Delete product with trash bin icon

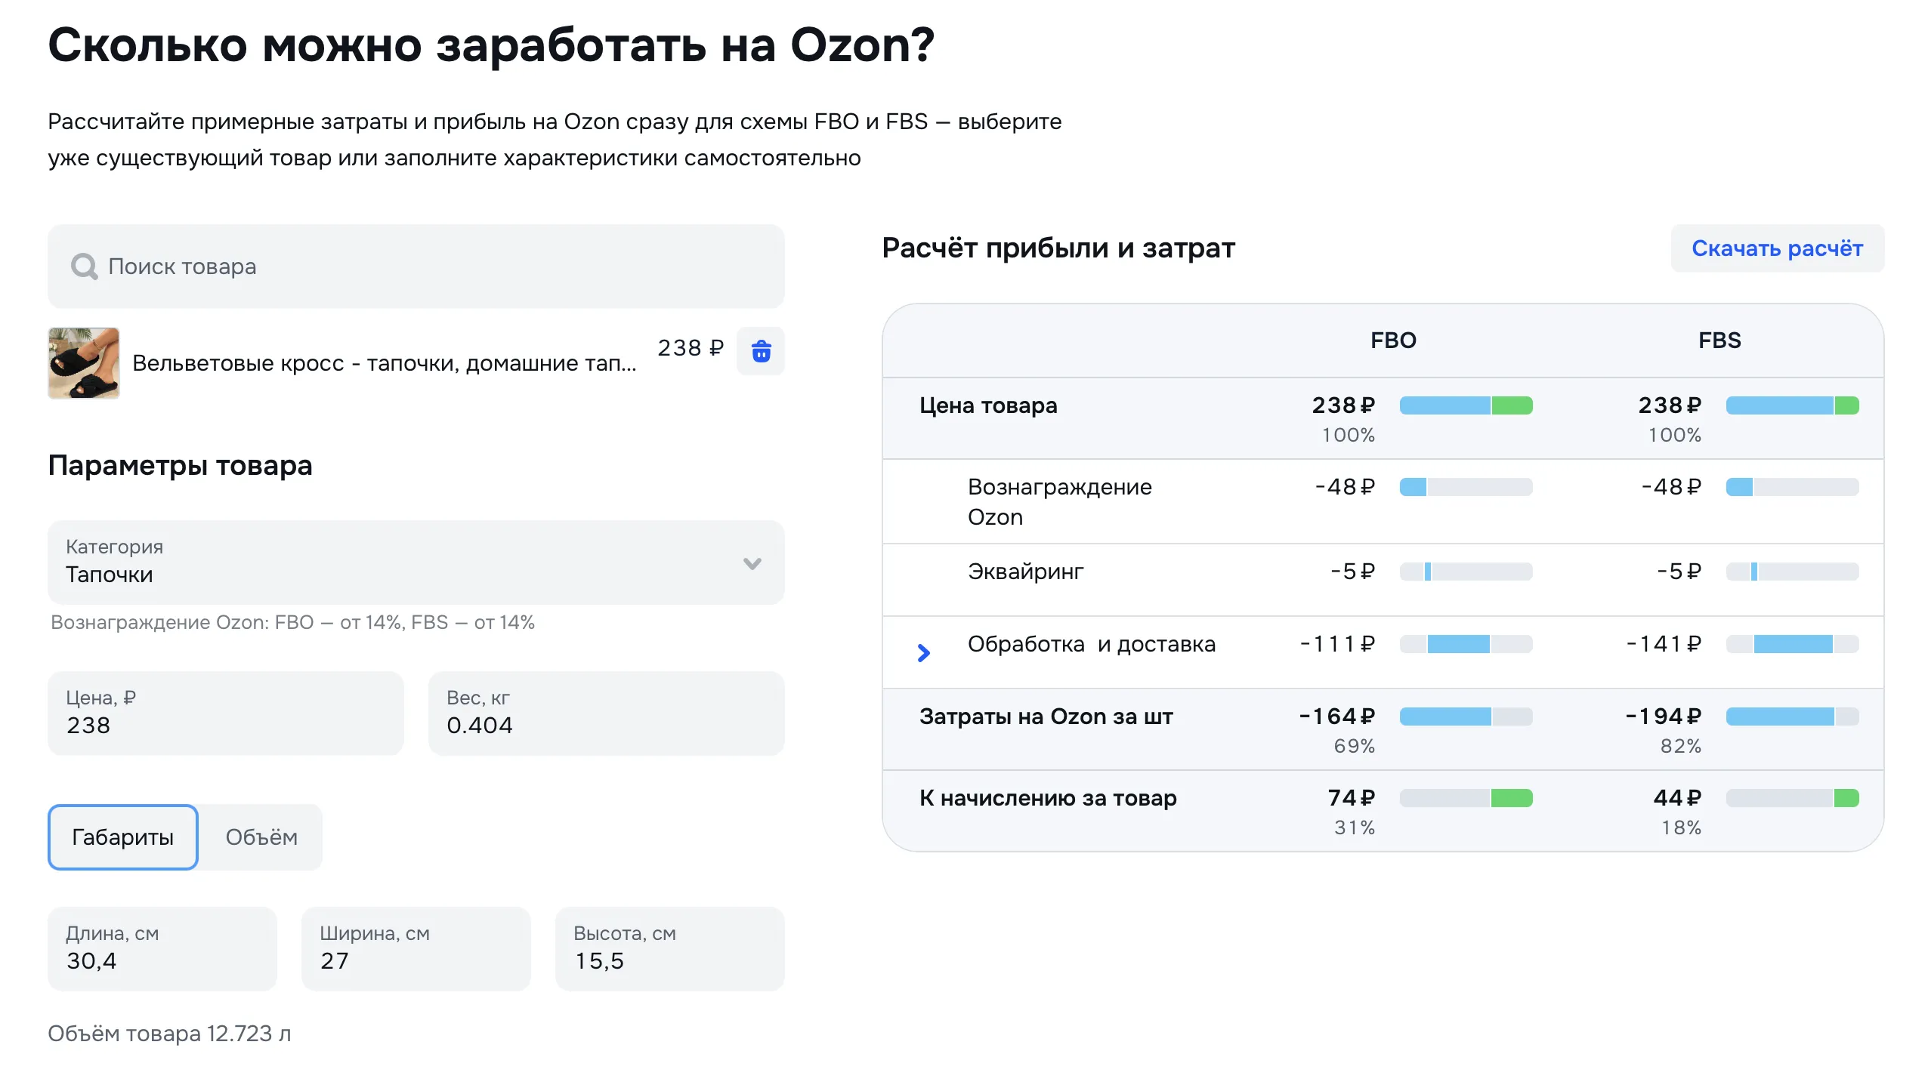coord(761,351)
